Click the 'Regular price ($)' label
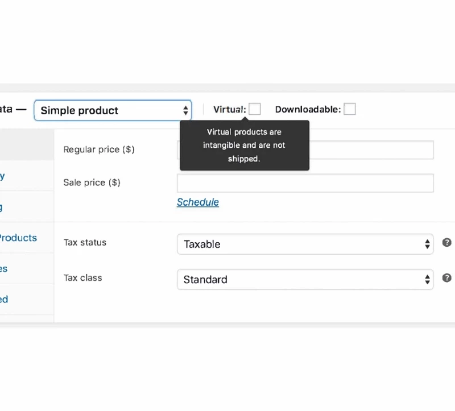This screenshot has height=411, width=455. point(99,150)
